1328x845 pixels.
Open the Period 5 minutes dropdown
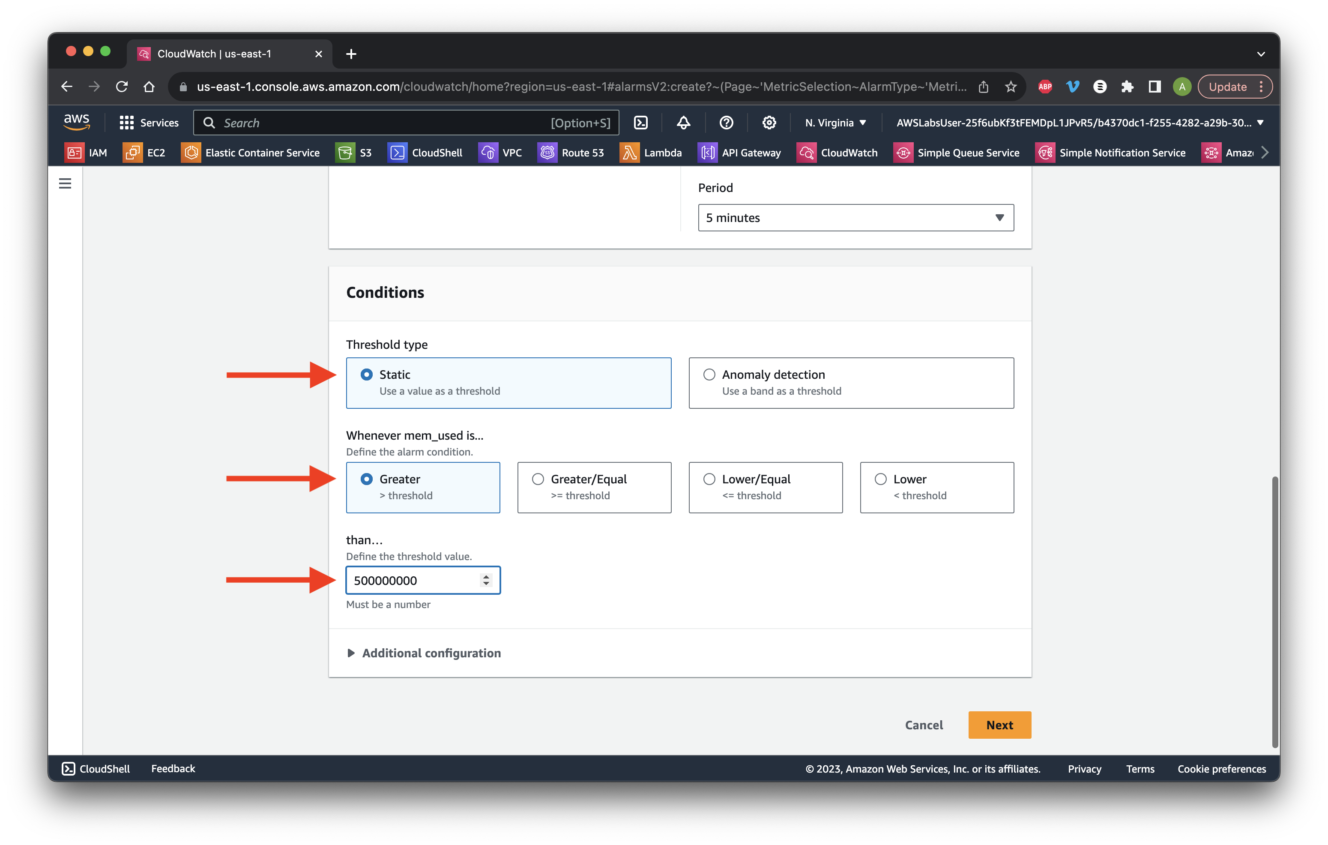click(x=855, y=217)
